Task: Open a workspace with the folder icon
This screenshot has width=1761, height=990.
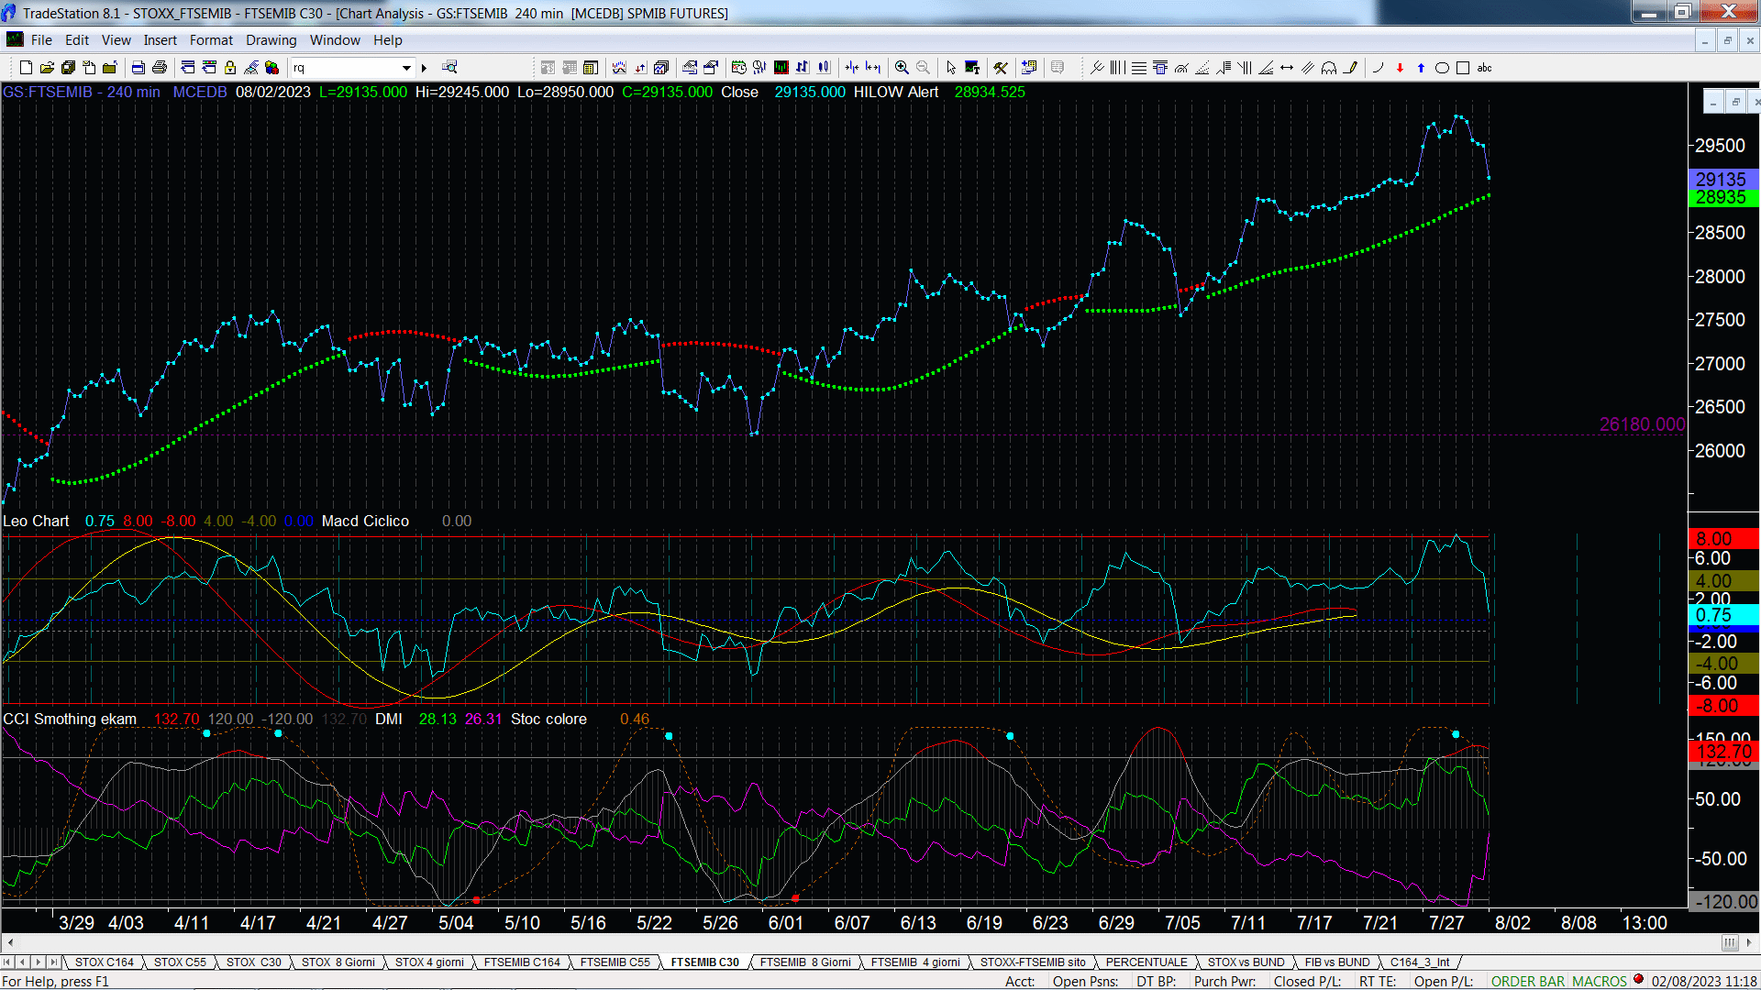Action: click(x=47, y=68)
